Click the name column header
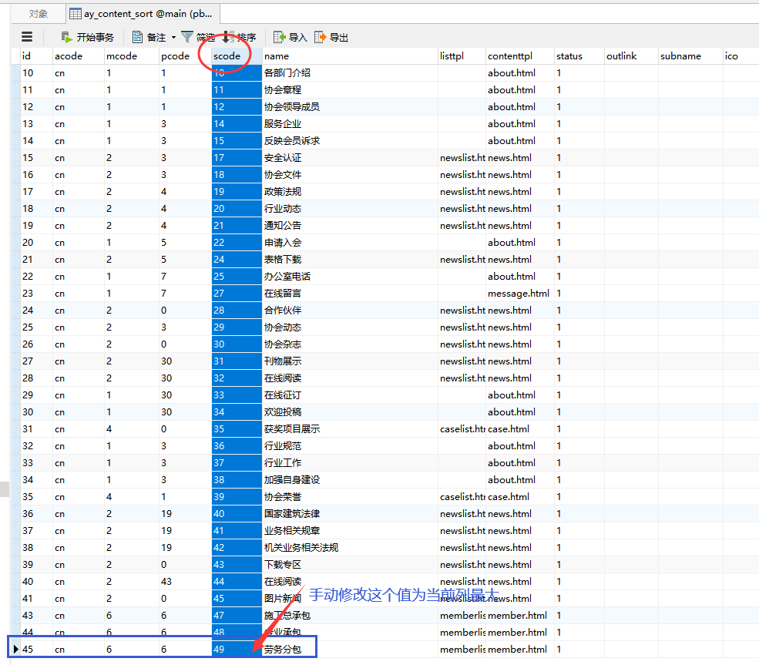This screenshot has width=759, height=665. [277, 56]
